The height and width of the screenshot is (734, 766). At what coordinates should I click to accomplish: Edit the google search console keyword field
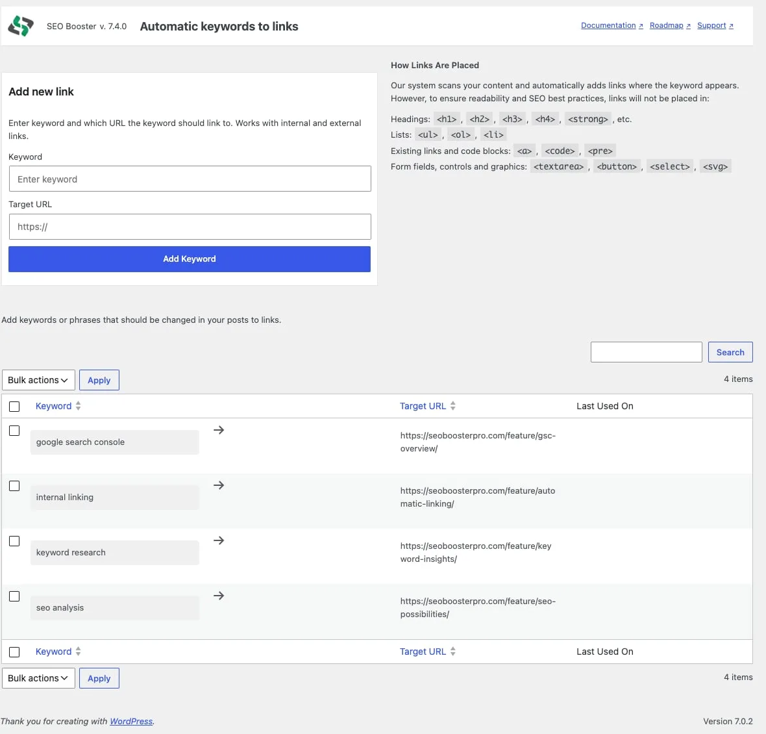tap(115, 442)
